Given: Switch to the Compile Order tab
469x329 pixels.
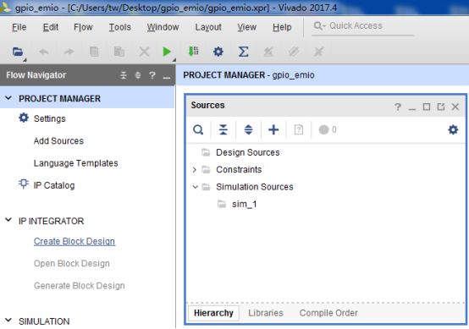Looking at the screenshot, I should 328,313.
